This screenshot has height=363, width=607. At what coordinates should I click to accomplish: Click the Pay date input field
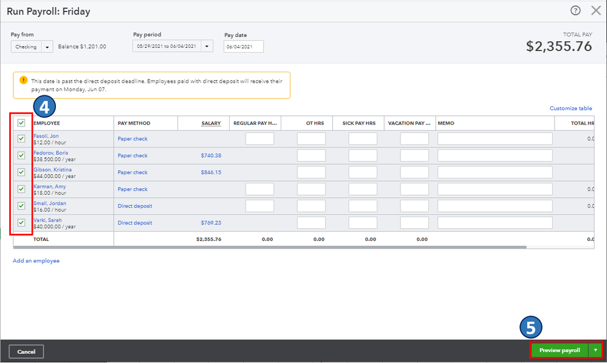[243, 47]
